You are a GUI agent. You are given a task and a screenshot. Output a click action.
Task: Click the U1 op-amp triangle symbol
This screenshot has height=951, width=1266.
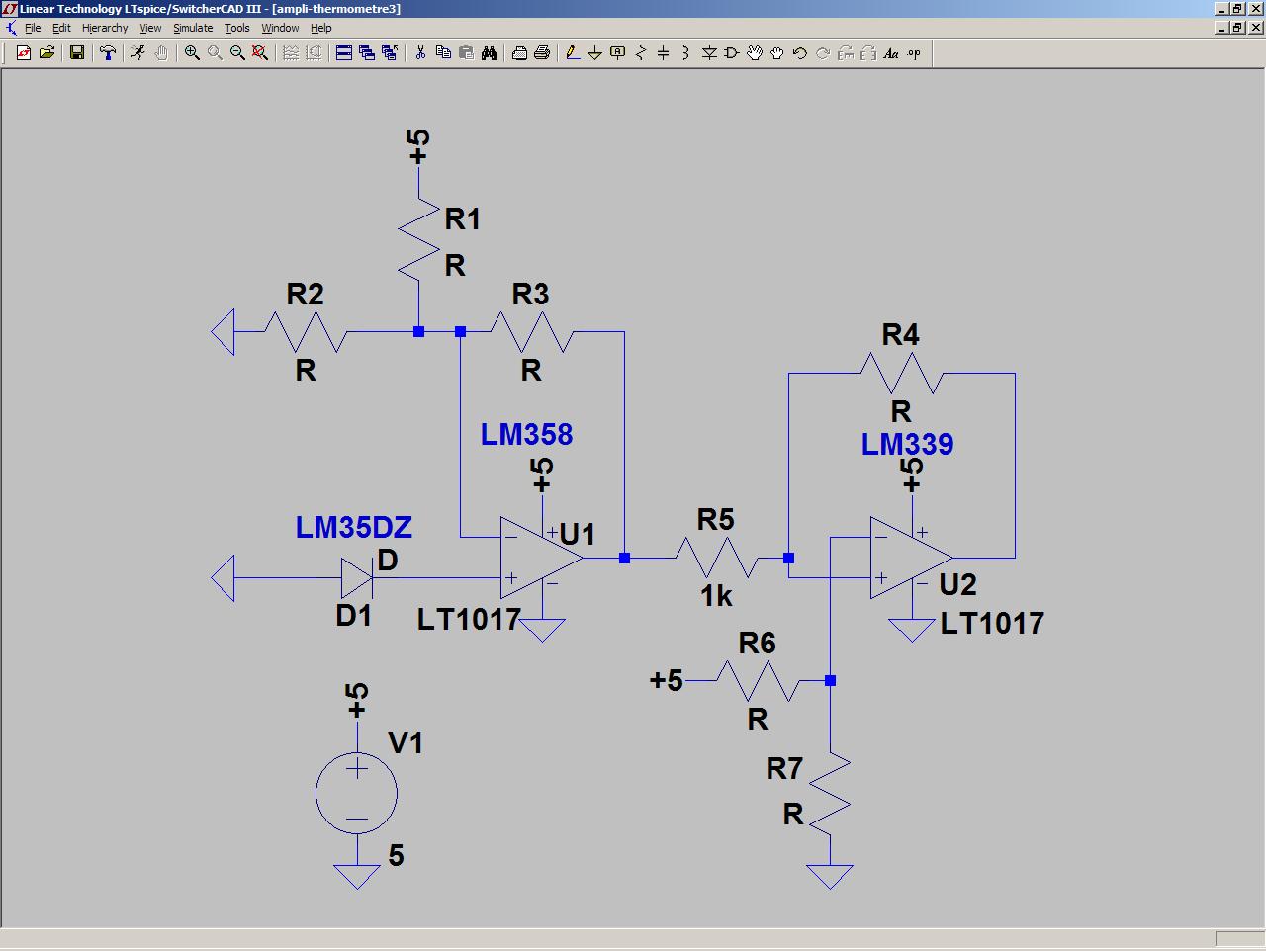pyautogui.click(x=541, y=558)
